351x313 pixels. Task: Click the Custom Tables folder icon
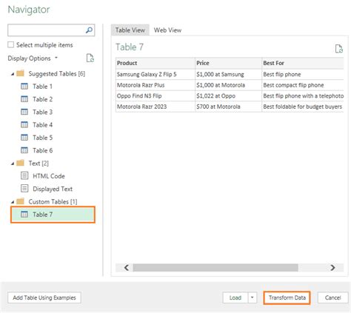coord(20,201)
